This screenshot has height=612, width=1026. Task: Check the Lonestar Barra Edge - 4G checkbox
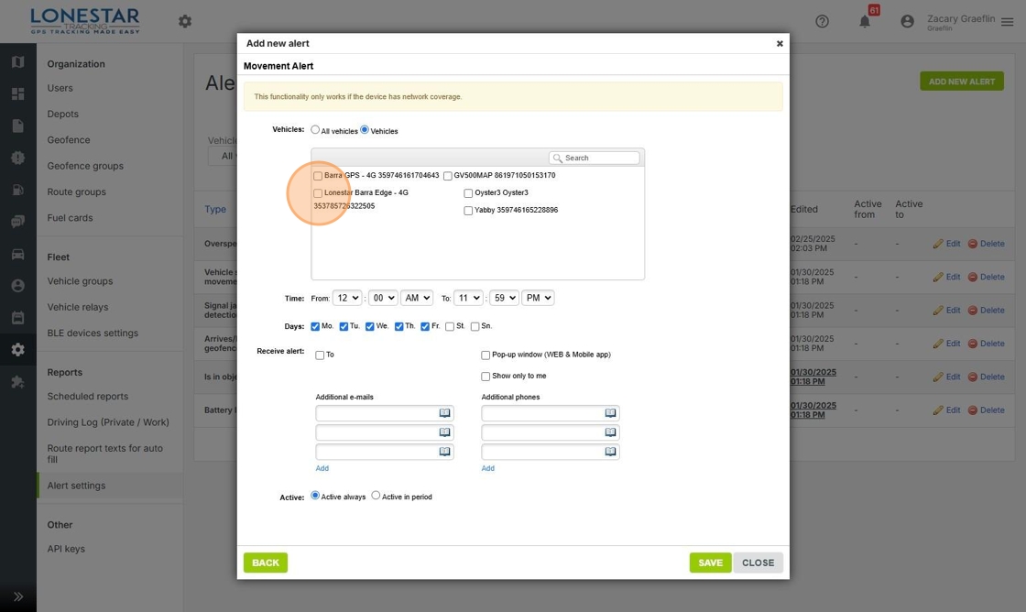pyautogui.click(x=318, y=193)
